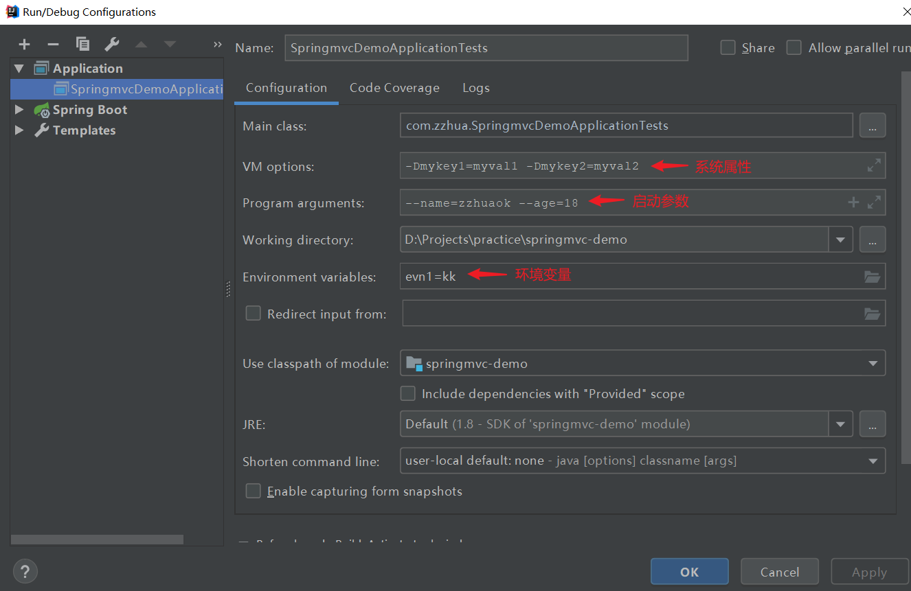Click the VM options field
This screenshot has height=591, width=911.
click(x=642, y=165)
